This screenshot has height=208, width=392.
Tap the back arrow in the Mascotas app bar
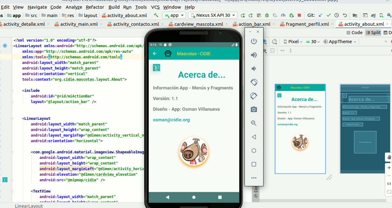(155, 54)
